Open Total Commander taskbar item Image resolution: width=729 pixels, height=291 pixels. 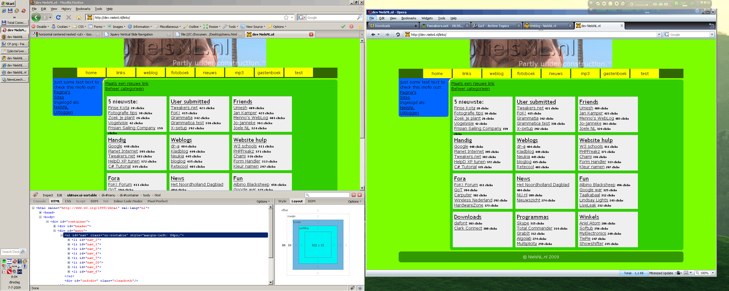coord(15,23)
